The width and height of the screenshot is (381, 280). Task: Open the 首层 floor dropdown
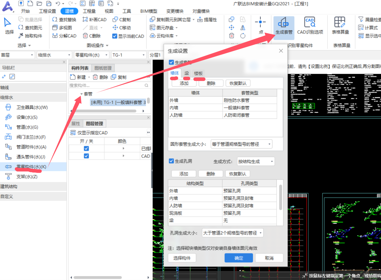click(17, 55)
